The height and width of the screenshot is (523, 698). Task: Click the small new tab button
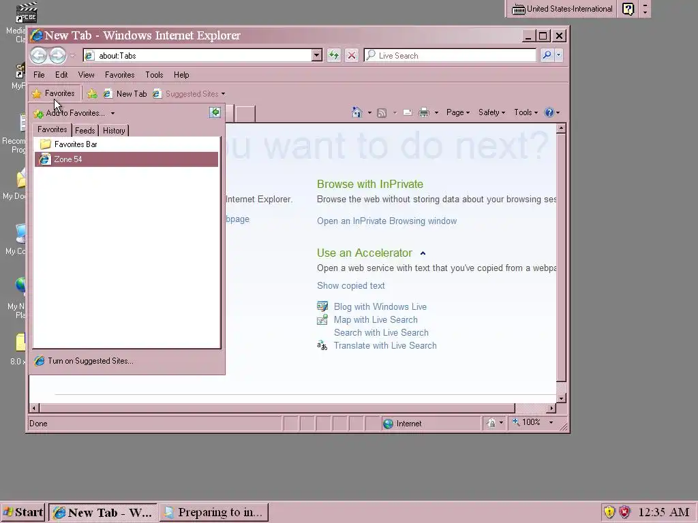[x=245, y=114]
